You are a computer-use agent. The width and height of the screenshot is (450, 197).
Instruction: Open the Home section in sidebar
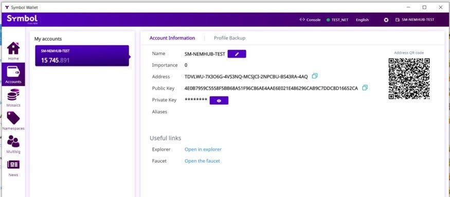pyautogui.click(x=13, y=51)
